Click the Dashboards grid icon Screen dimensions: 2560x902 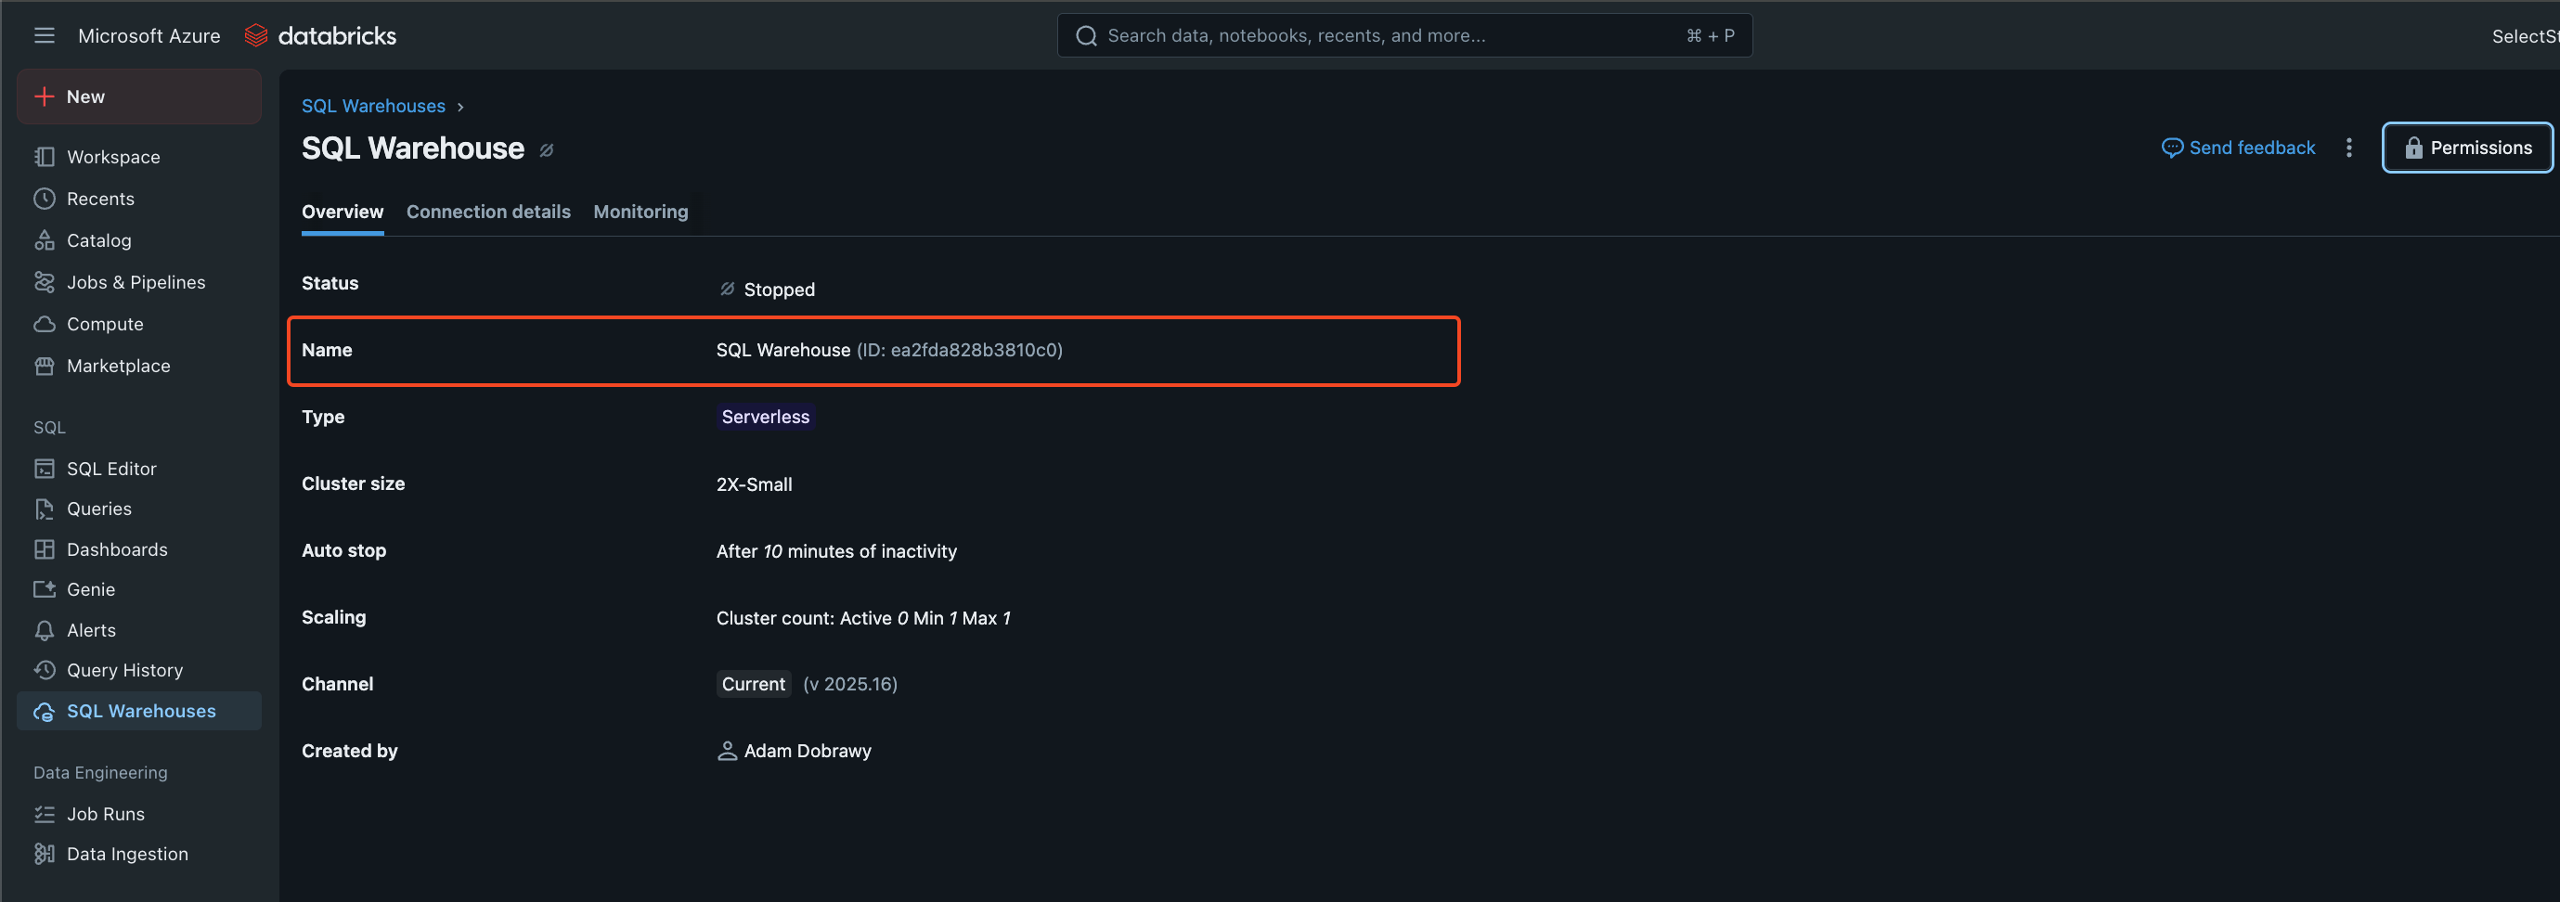[x=44, y=549]
